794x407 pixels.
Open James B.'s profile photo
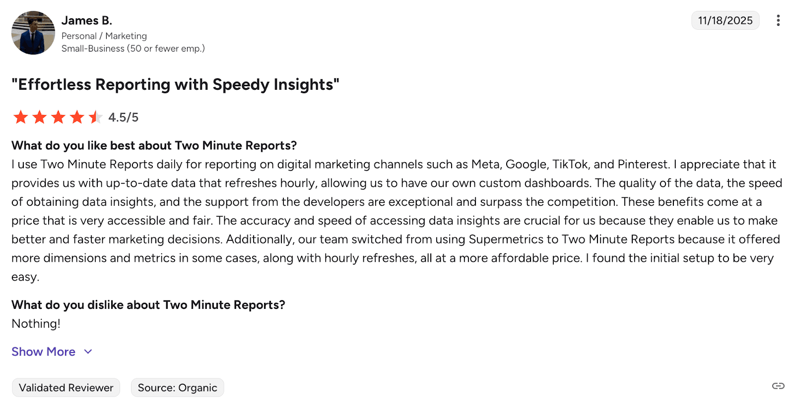tap(33, 33)
